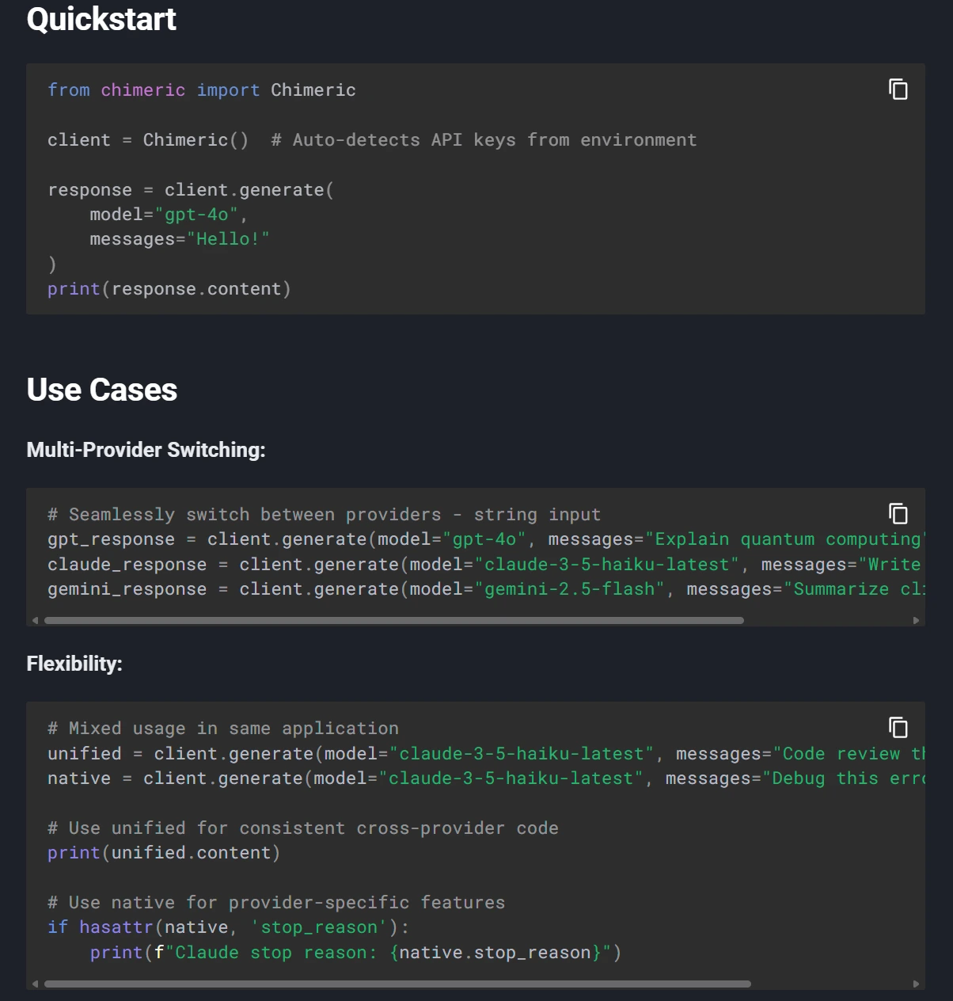Click the Flexibility section label
Screen dimensions: 953x1001
click(74, 664)
